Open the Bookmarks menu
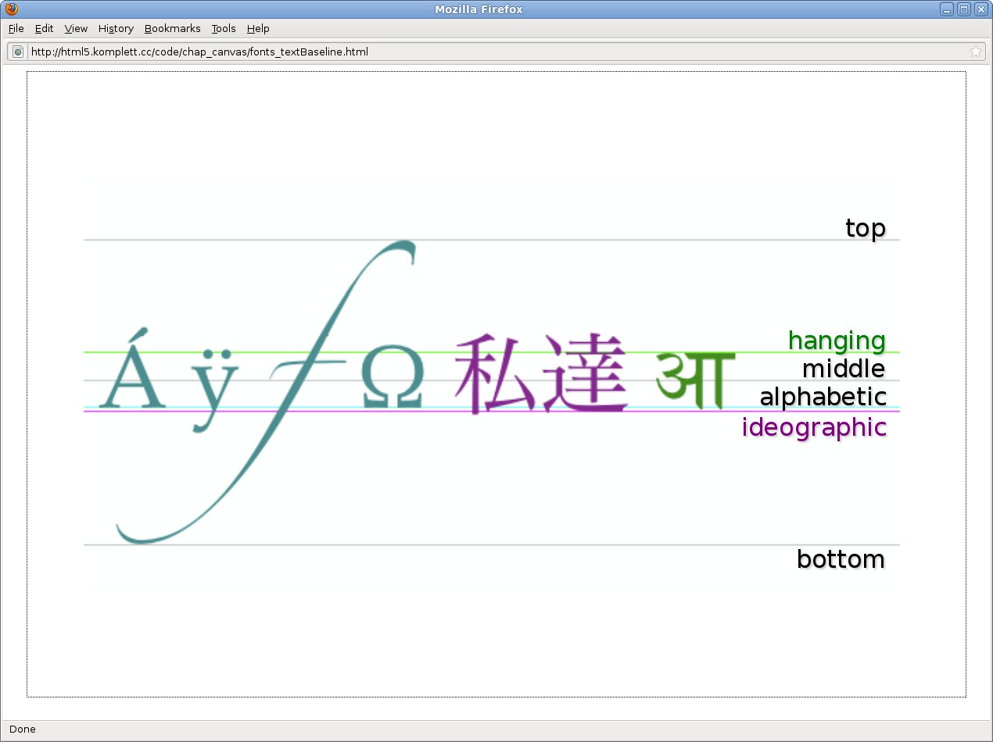 coord(172,29)
